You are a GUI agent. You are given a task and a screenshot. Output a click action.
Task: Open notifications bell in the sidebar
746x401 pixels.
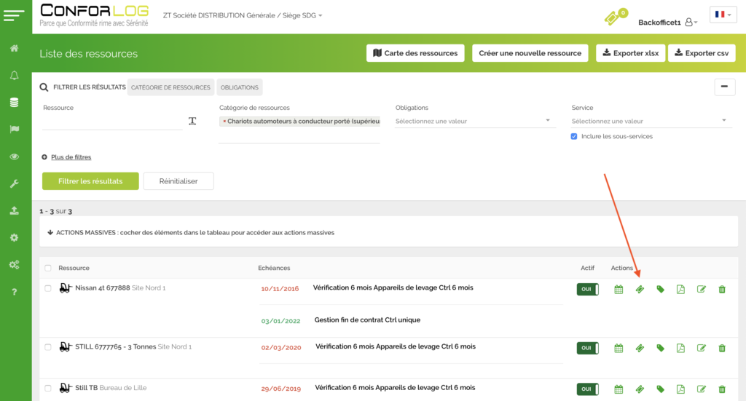pos(14,76)
